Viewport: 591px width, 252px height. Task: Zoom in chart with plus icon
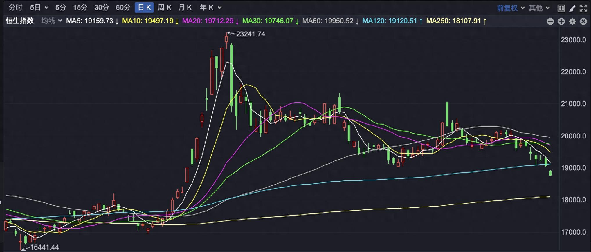561,21
